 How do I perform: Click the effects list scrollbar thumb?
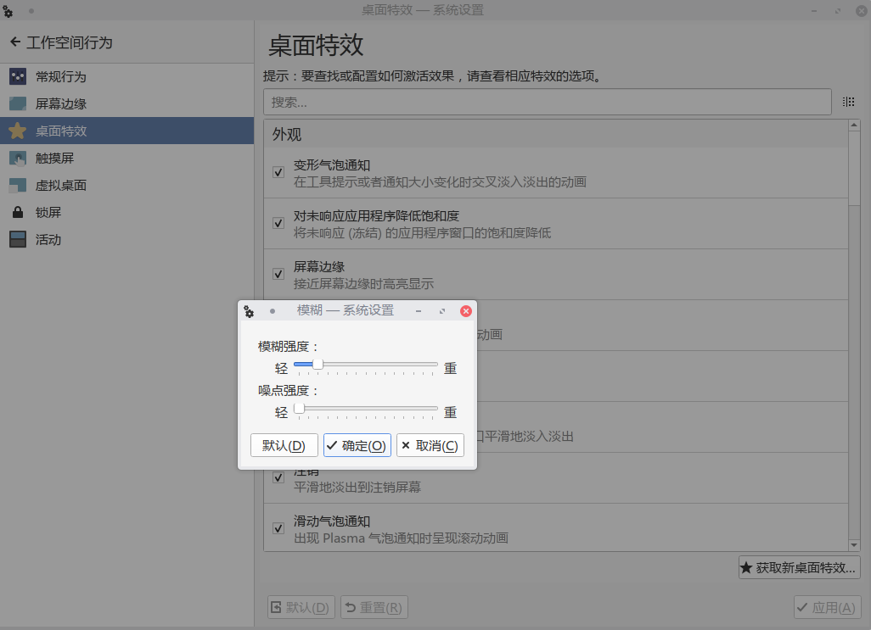(x=854, y=169)
